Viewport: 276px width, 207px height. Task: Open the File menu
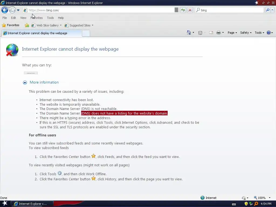click(x=5, y=18)
